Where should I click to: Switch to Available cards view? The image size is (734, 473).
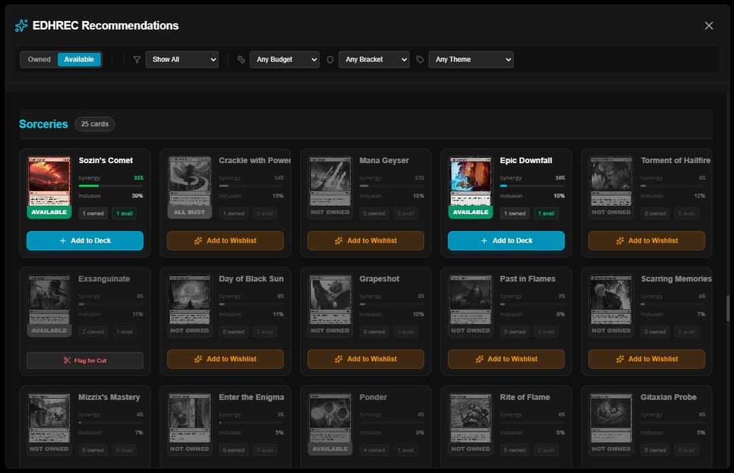click(x=79, y=60)
